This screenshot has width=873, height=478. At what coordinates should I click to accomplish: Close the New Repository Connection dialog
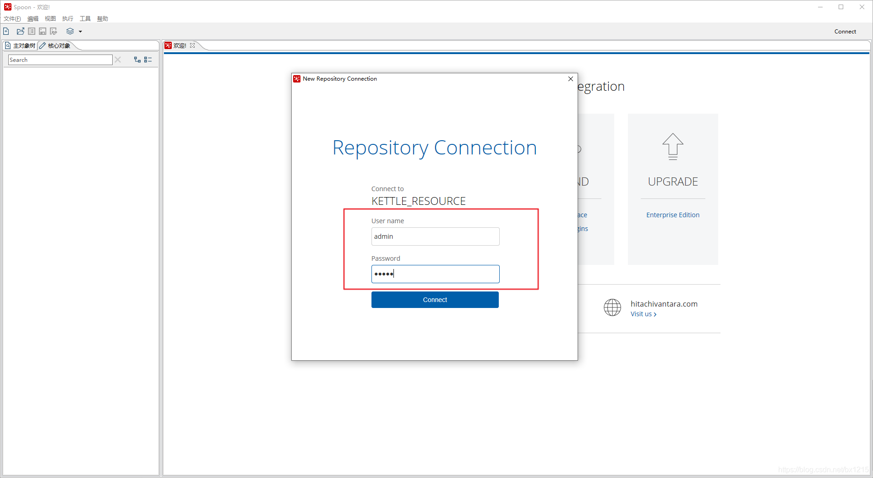pos(571,79)
